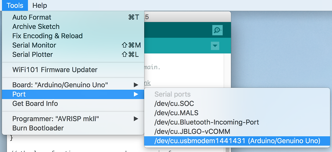The height and width of the screenshot is (152, 332).
Task: Choose the Bluetooth-Incoming-Port
Action: pyautogui.click(x=207, y=122)
